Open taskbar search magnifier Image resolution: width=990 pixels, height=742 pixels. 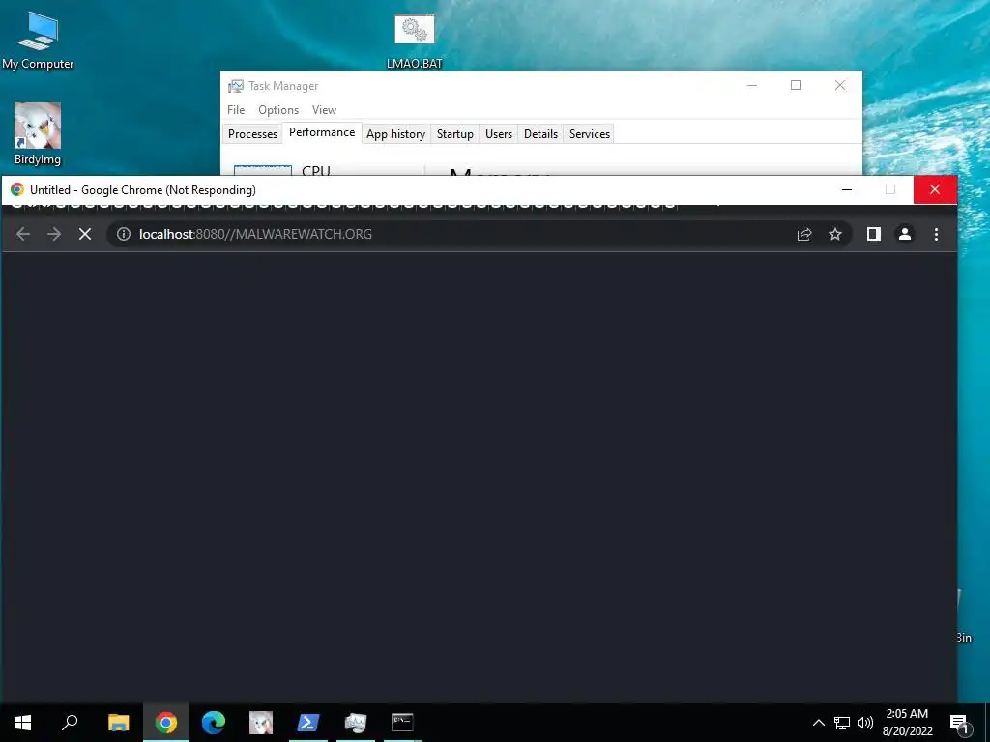coord(70,723)
